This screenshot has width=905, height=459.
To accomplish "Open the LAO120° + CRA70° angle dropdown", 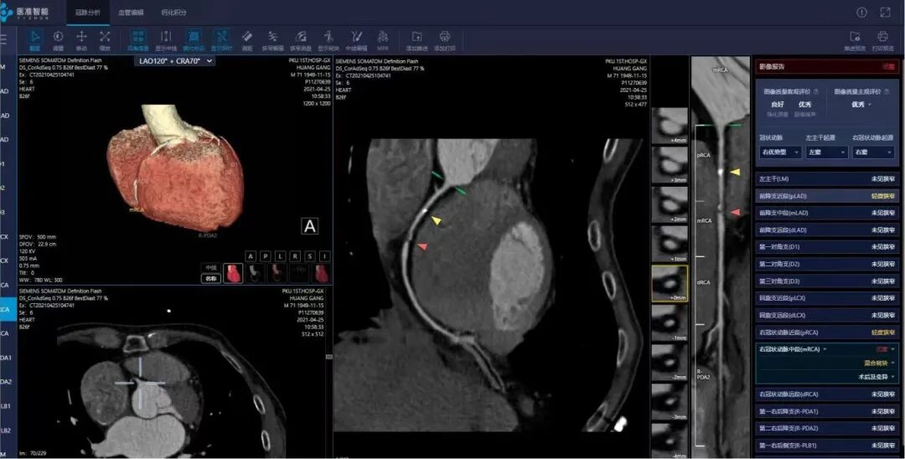I will click(x=175, y=61).
